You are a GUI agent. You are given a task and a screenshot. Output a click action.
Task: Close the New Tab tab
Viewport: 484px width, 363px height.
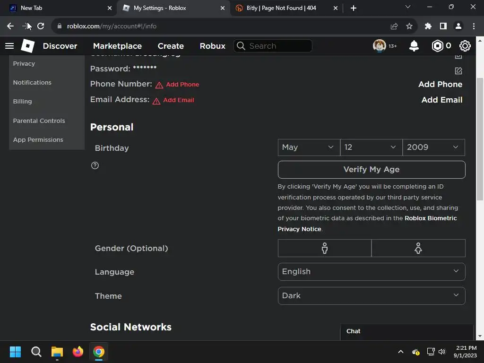click(110, 8)
